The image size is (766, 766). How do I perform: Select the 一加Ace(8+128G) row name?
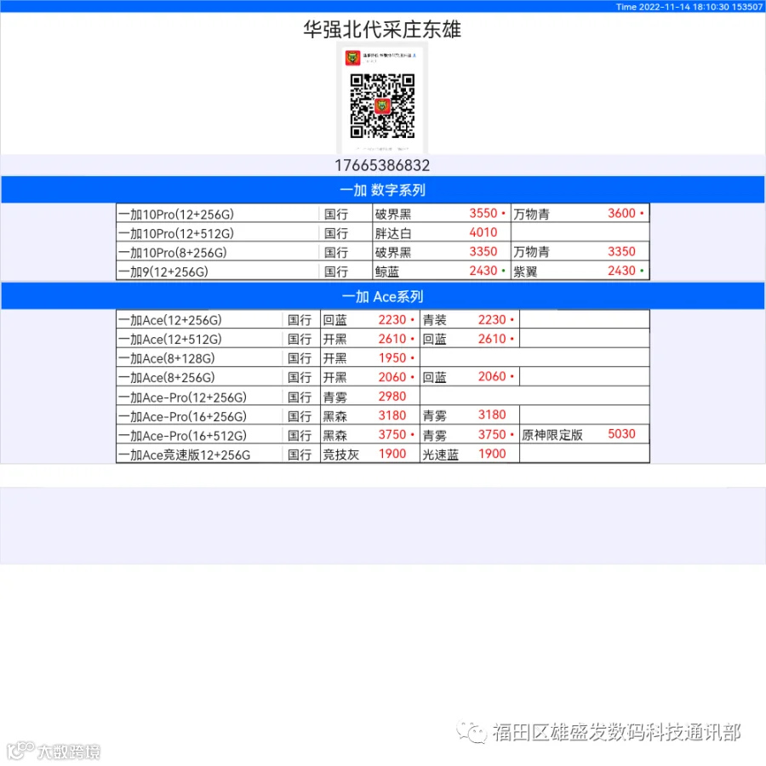coord(167,358)
